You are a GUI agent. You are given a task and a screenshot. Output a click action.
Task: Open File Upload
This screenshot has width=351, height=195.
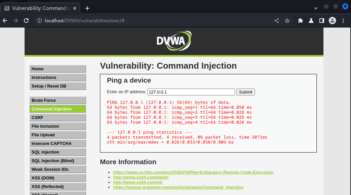tap(58, 135)
